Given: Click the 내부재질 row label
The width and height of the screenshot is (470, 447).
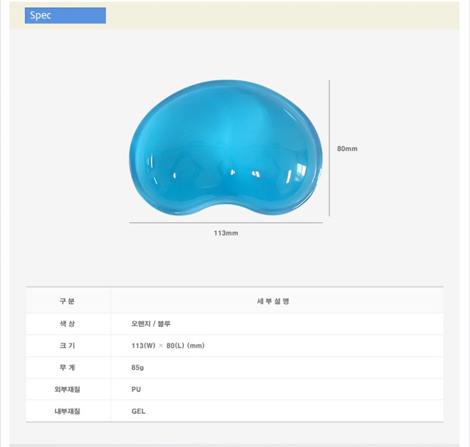Looking at the screenshot, I should [x=67, y=411].
